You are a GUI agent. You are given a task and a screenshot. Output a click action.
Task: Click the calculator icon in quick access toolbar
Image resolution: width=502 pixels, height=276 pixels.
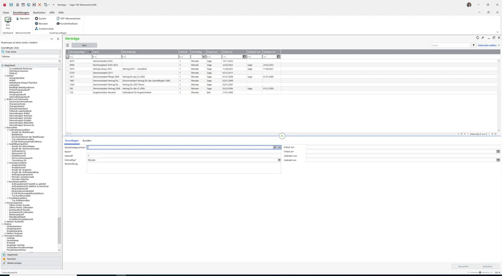18,5
